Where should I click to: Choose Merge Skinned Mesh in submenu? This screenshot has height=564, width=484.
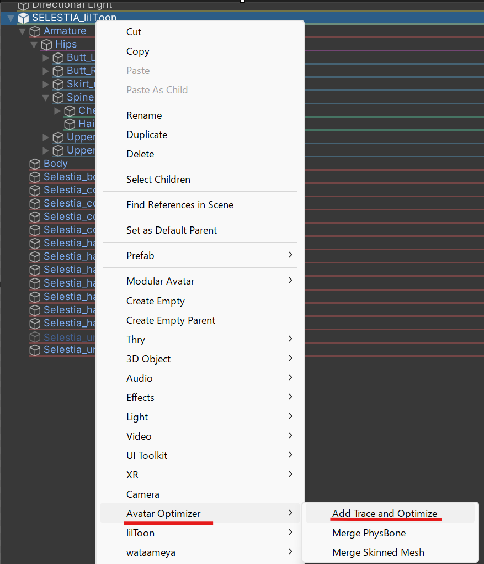pos(390,552)
